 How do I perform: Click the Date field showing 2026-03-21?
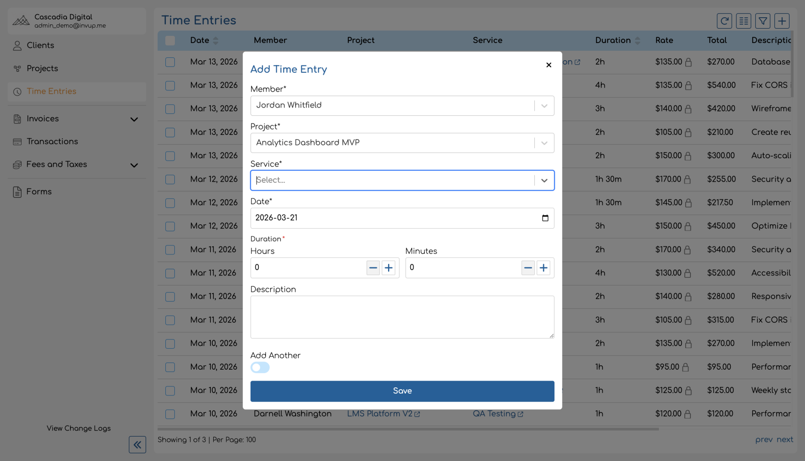pyautogui.click(x=402, y=218)
